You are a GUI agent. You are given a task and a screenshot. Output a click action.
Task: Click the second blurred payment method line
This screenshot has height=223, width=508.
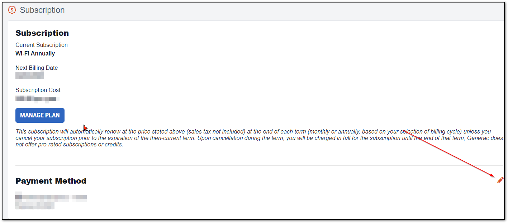pyautogui.click(x=35, y=205)
